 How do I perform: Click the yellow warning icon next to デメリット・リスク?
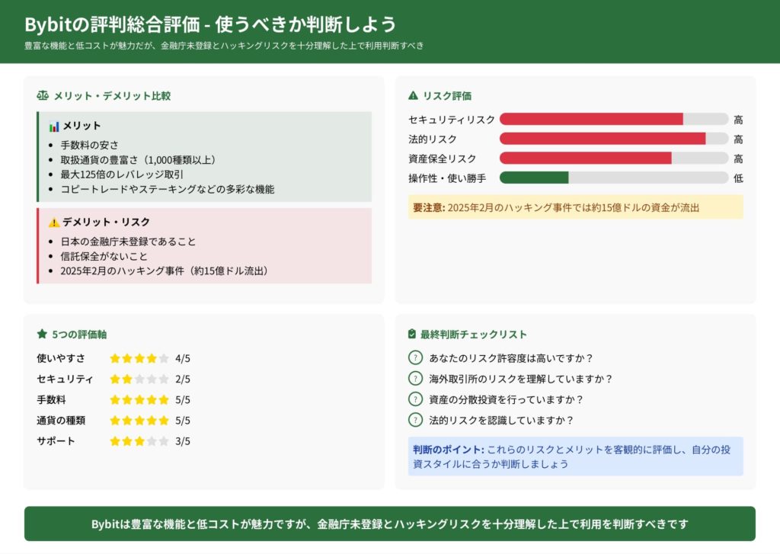pos(54,223)
